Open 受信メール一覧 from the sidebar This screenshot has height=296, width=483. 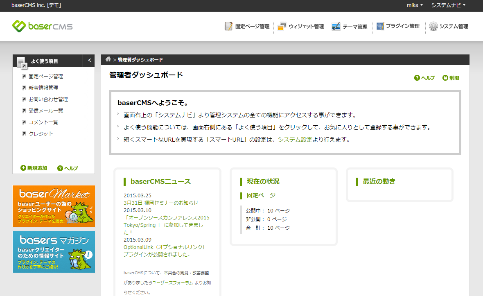(x=46, y=111)
